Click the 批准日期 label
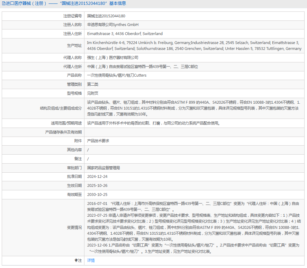The height and width of the screenshot is (268, 307). pyautogui.click(x=74, y=176)
